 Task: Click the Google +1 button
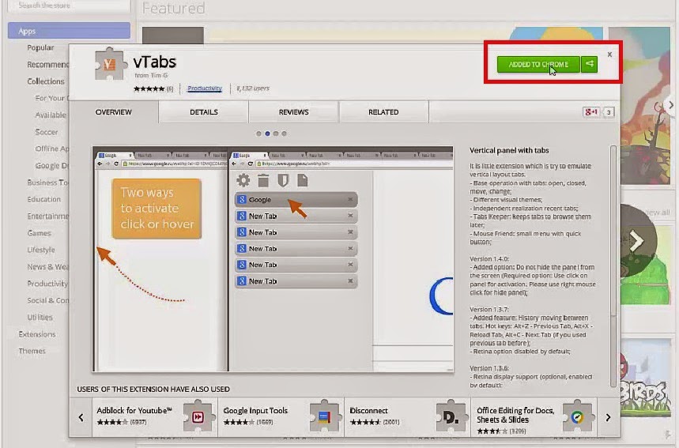[591, 112]
